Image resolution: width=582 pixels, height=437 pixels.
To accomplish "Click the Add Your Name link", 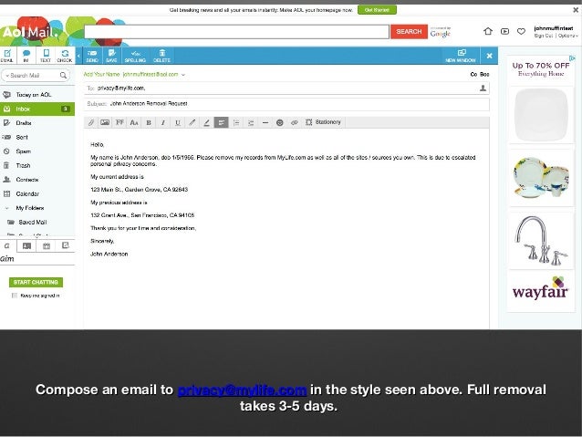I will 101,74.
